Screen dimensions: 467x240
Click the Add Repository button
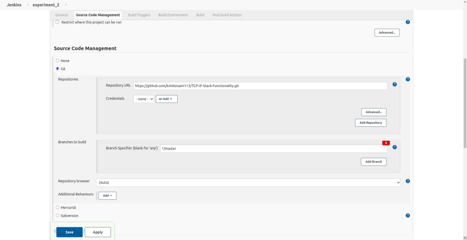371,123
